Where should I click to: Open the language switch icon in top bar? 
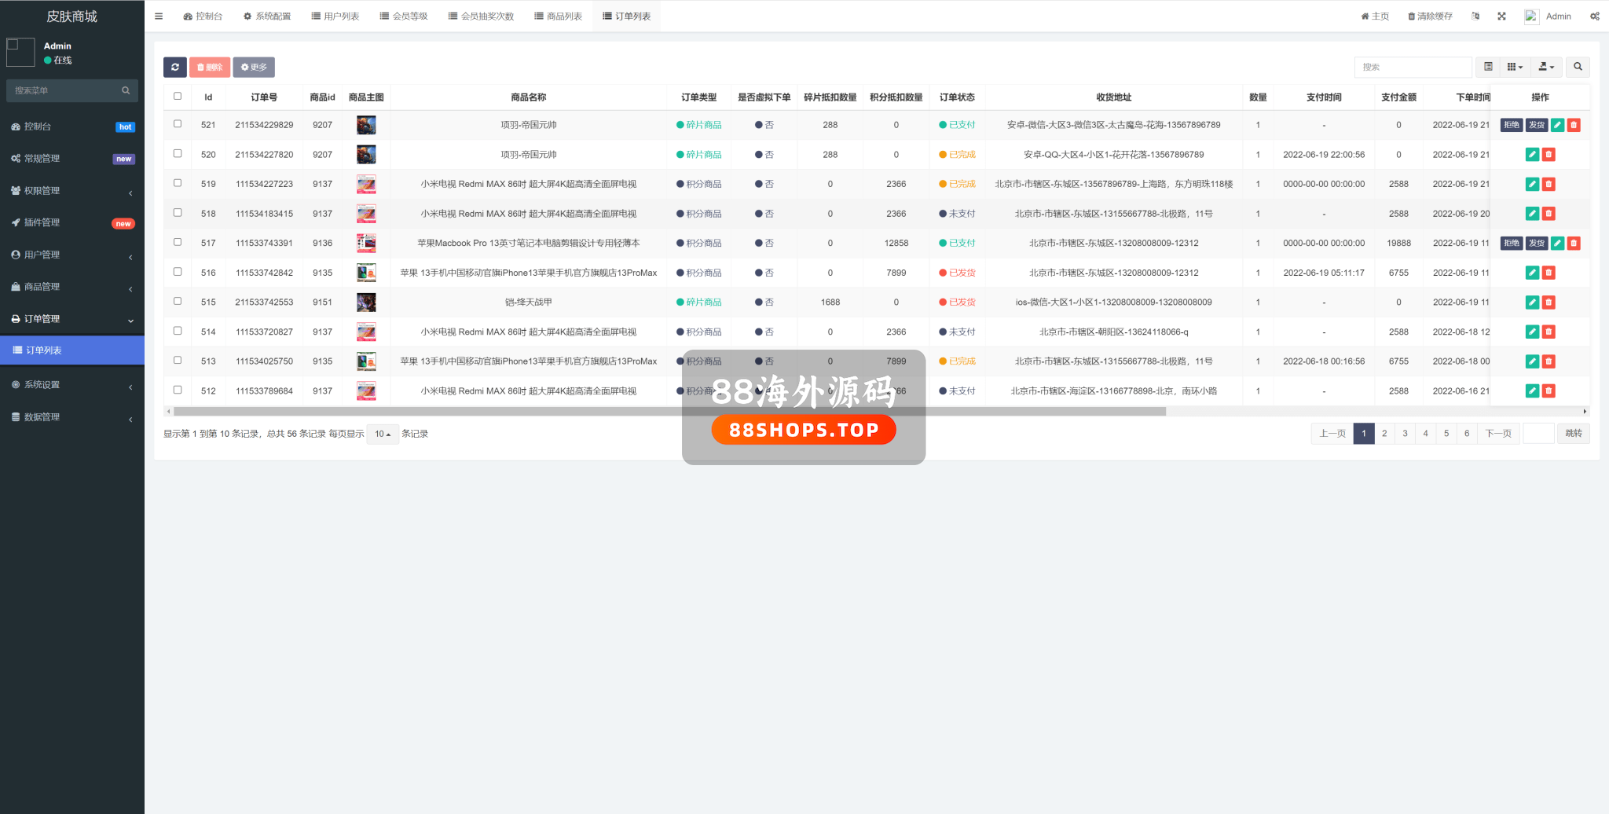[x=1475, y=16]
